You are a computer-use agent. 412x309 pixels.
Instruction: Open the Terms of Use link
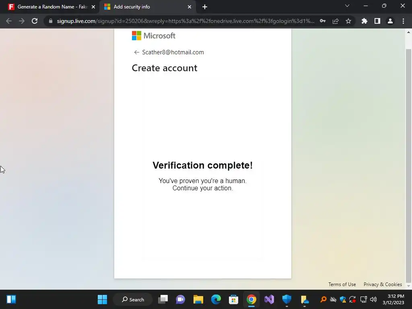click(x=342, y=284)
